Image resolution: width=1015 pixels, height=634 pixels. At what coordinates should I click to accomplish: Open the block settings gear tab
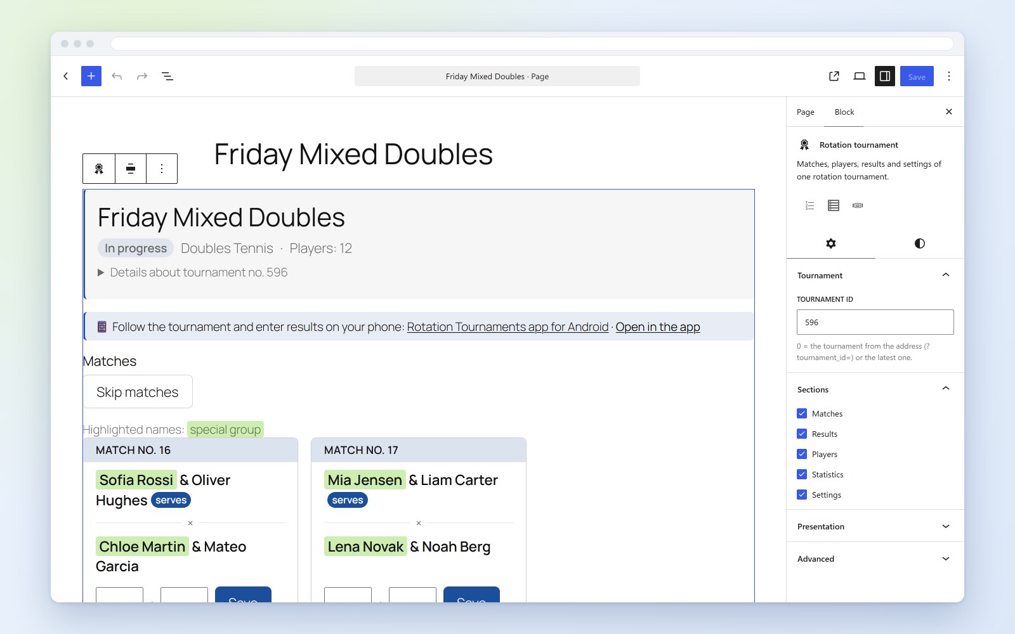point(831,243)
